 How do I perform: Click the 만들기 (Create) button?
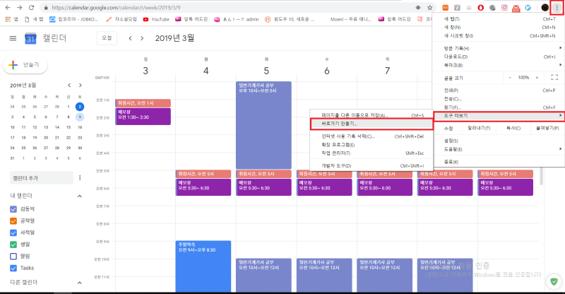25,64
